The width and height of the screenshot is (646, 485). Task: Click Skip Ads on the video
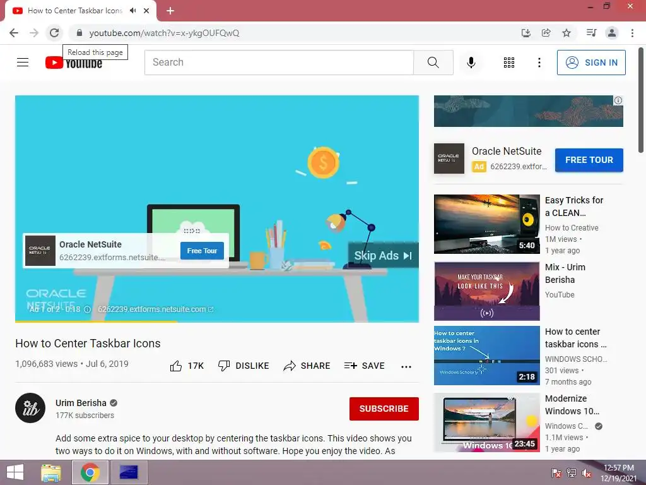click(383, 256)
